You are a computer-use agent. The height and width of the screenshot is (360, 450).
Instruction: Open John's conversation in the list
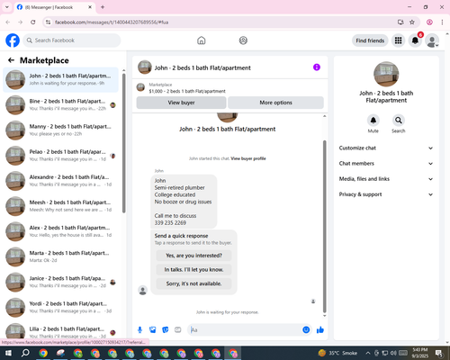pos(60,80)
